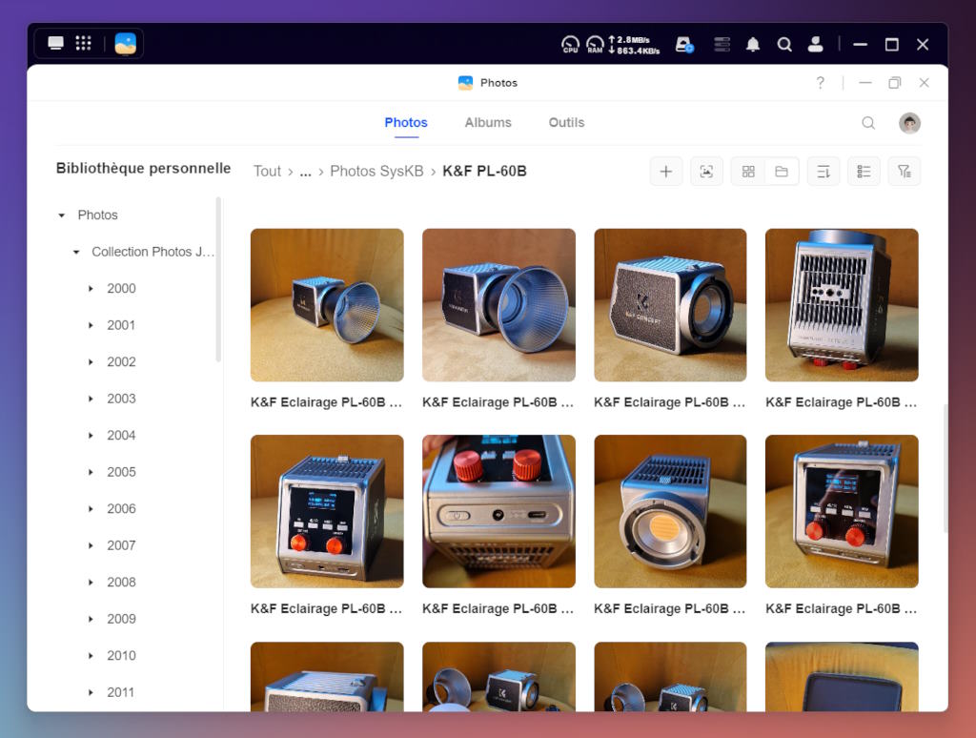Open the small light with reflector photo
The image size is (976, 738).
(x=327, y=305)
